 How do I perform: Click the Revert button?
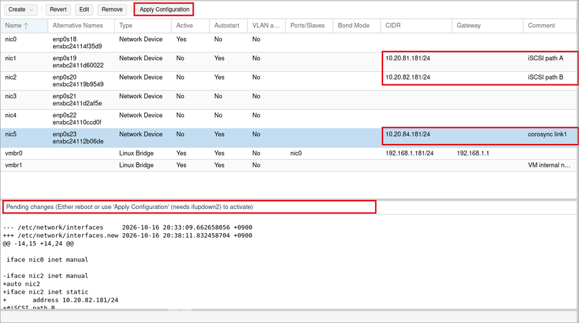coord(58,10)
